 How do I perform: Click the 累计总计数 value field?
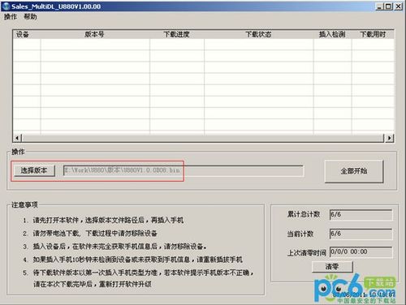pos(361,215)
